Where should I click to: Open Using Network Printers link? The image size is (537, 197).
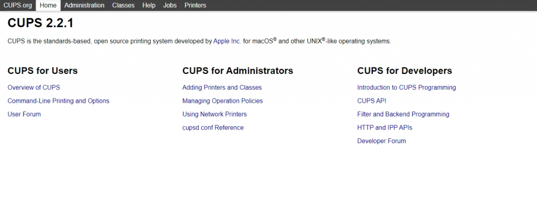coord(214,114)
